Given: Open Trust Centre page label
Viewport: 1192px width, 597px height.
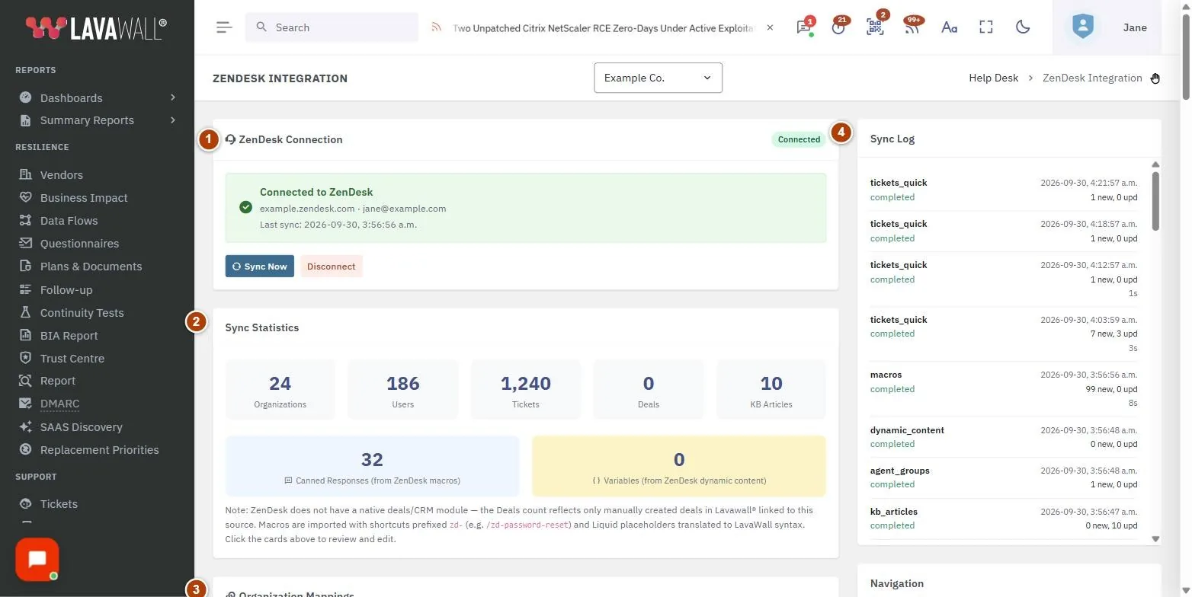Looking at the screenshot, I should click(x=72, y=359).
